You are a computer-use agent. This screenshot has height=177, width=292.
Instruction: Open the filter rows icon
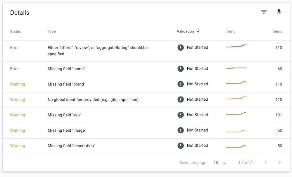tap(264, 12)
